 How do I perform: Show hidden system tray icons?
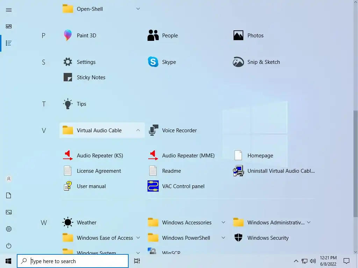[296, 261]
